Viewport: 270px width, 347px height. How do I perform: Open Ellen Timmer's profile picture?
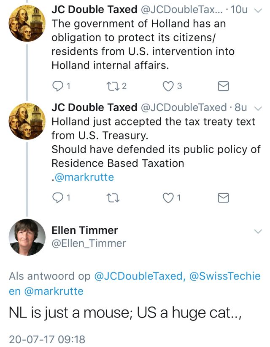coord(27,237)
